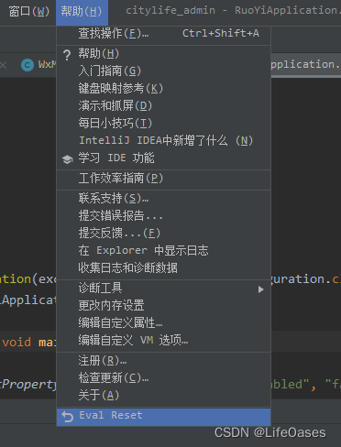Select 联系支持(S)... contact support
The width and height of the screenshot is (341, 447).
point(163,199)
